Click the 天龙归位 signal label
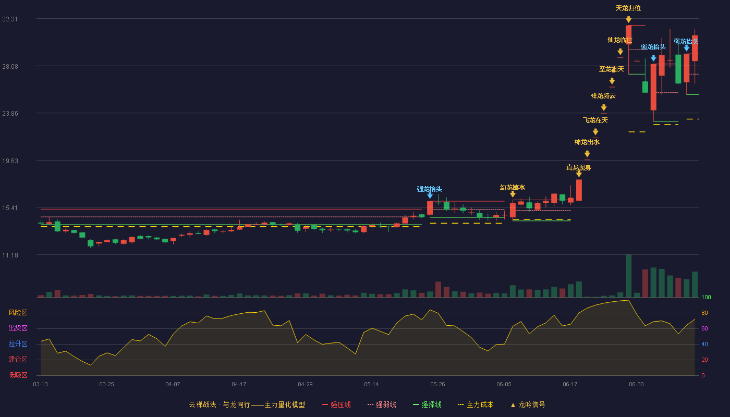730x417 pixels. [628, 8]
